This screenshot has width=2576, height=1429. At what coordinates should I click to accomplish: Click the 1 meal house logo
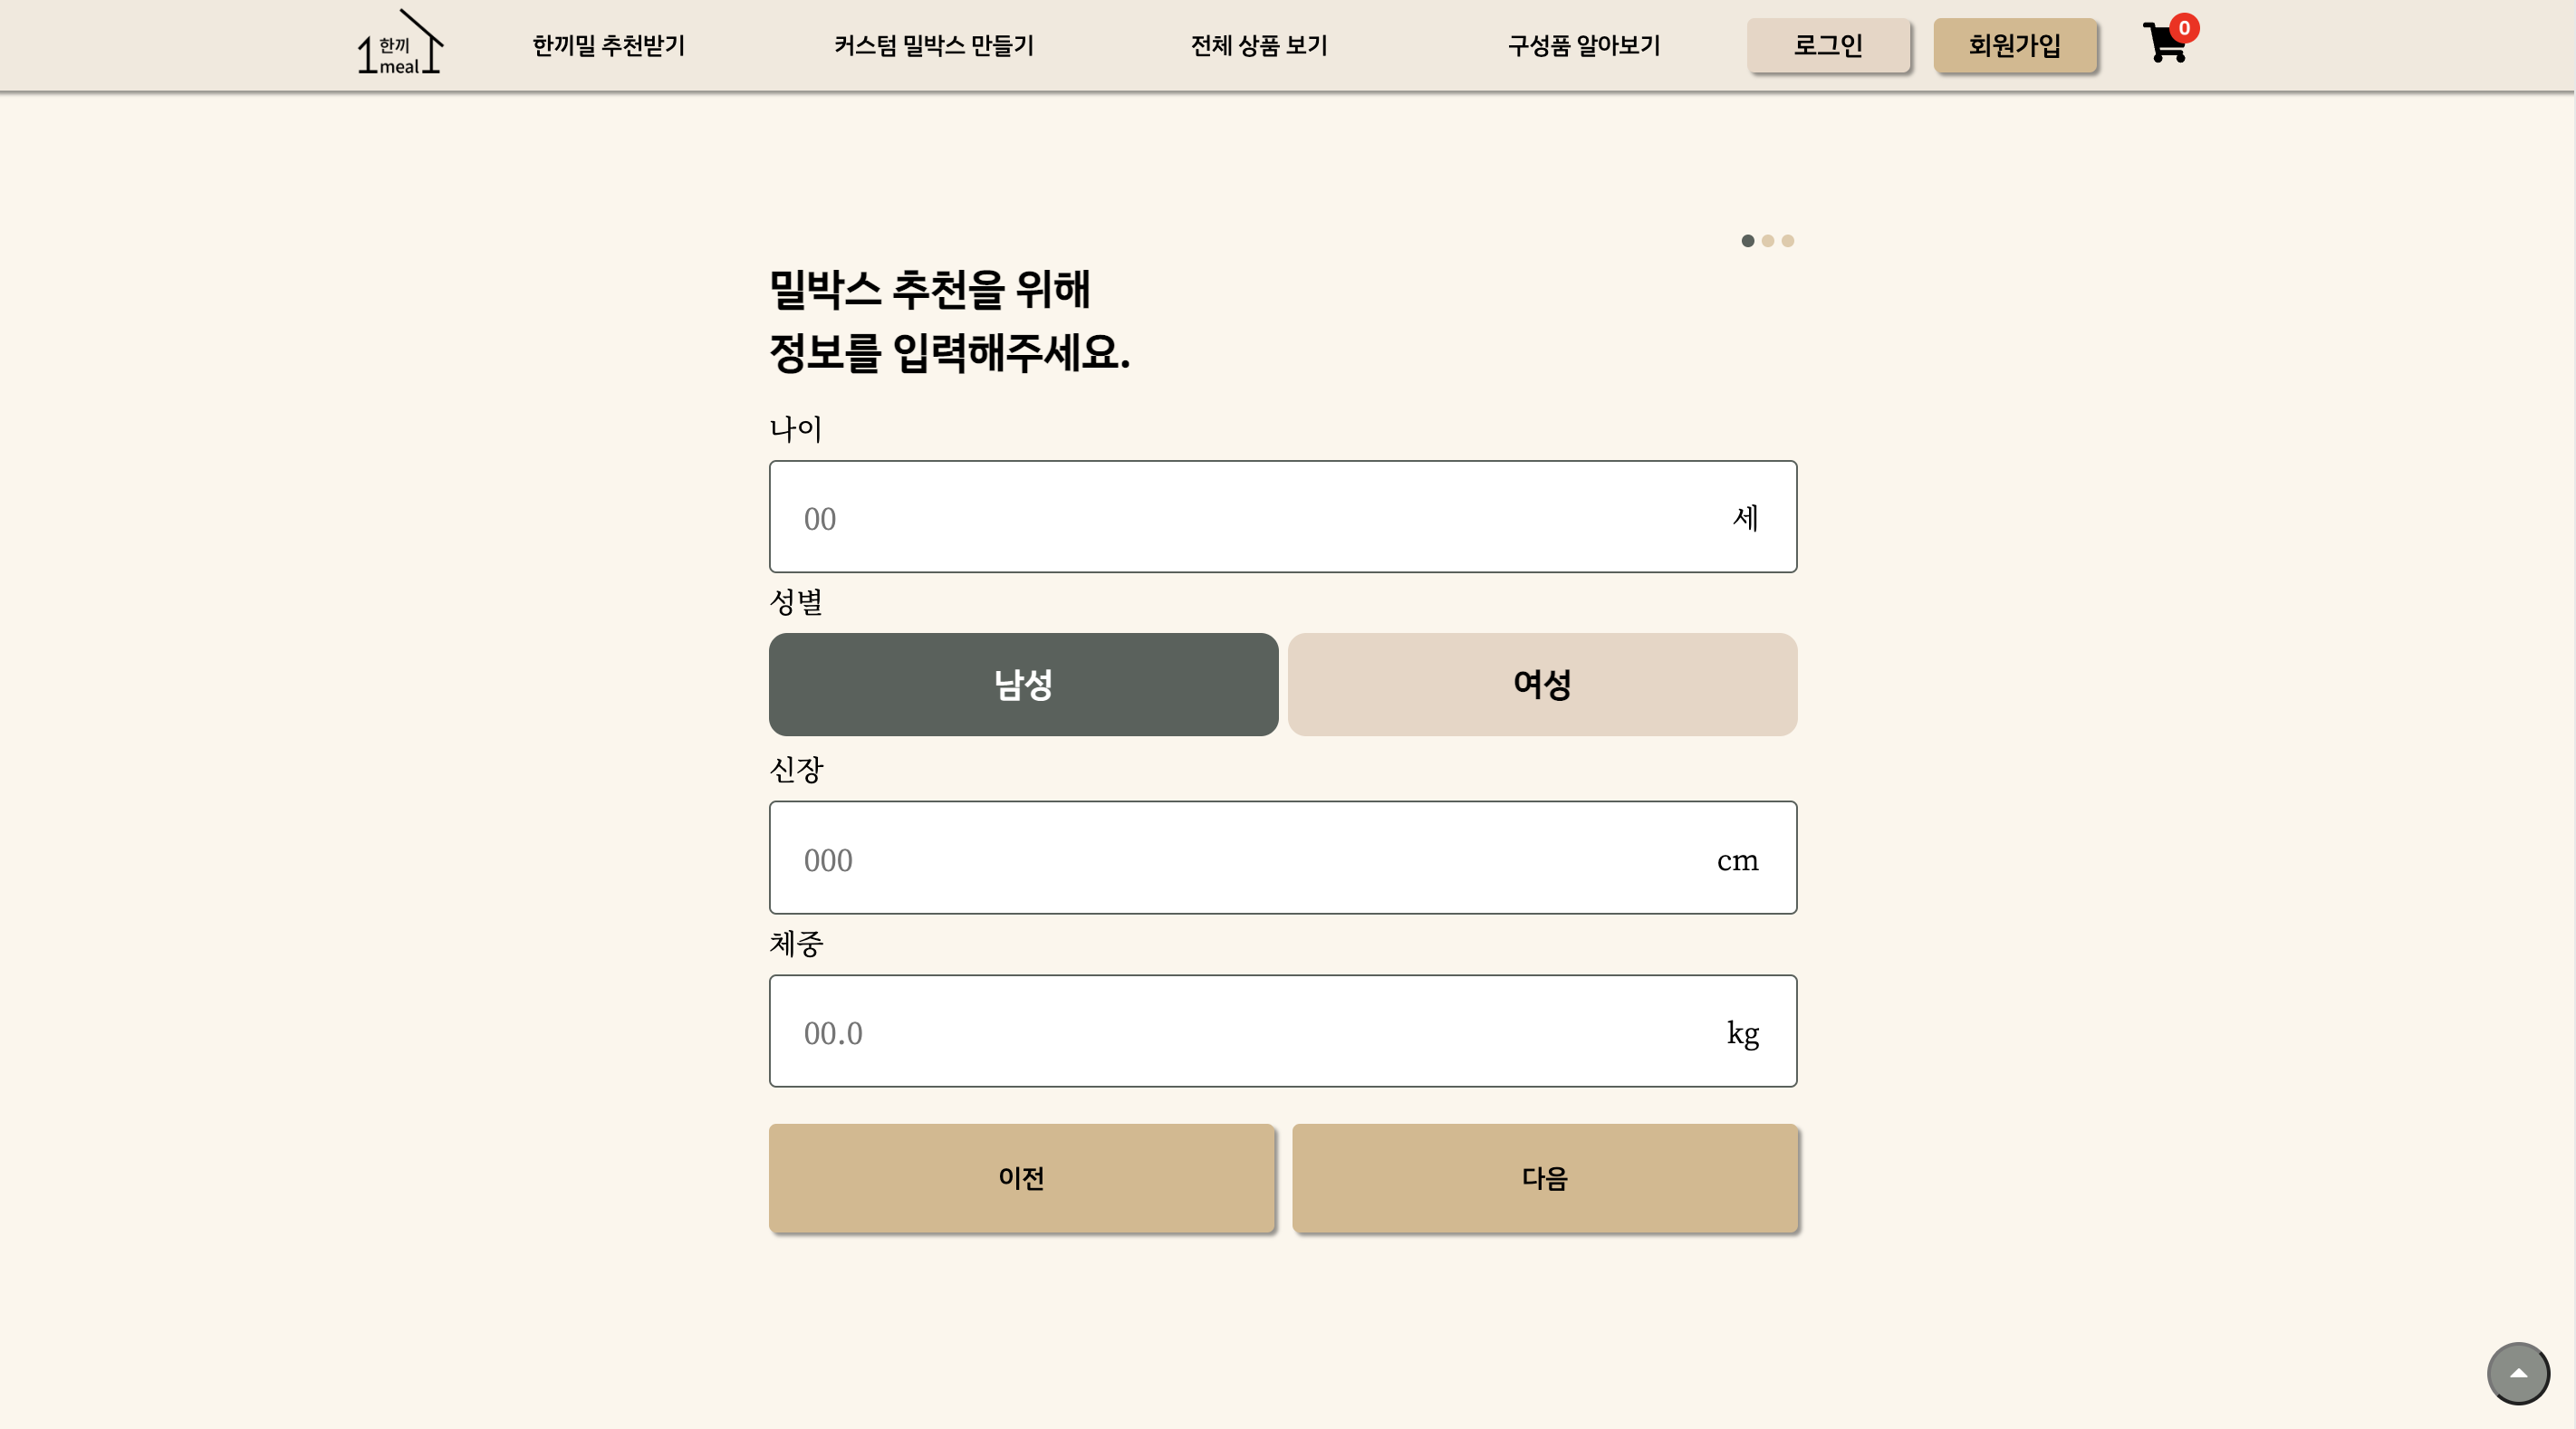click(400, 42)
